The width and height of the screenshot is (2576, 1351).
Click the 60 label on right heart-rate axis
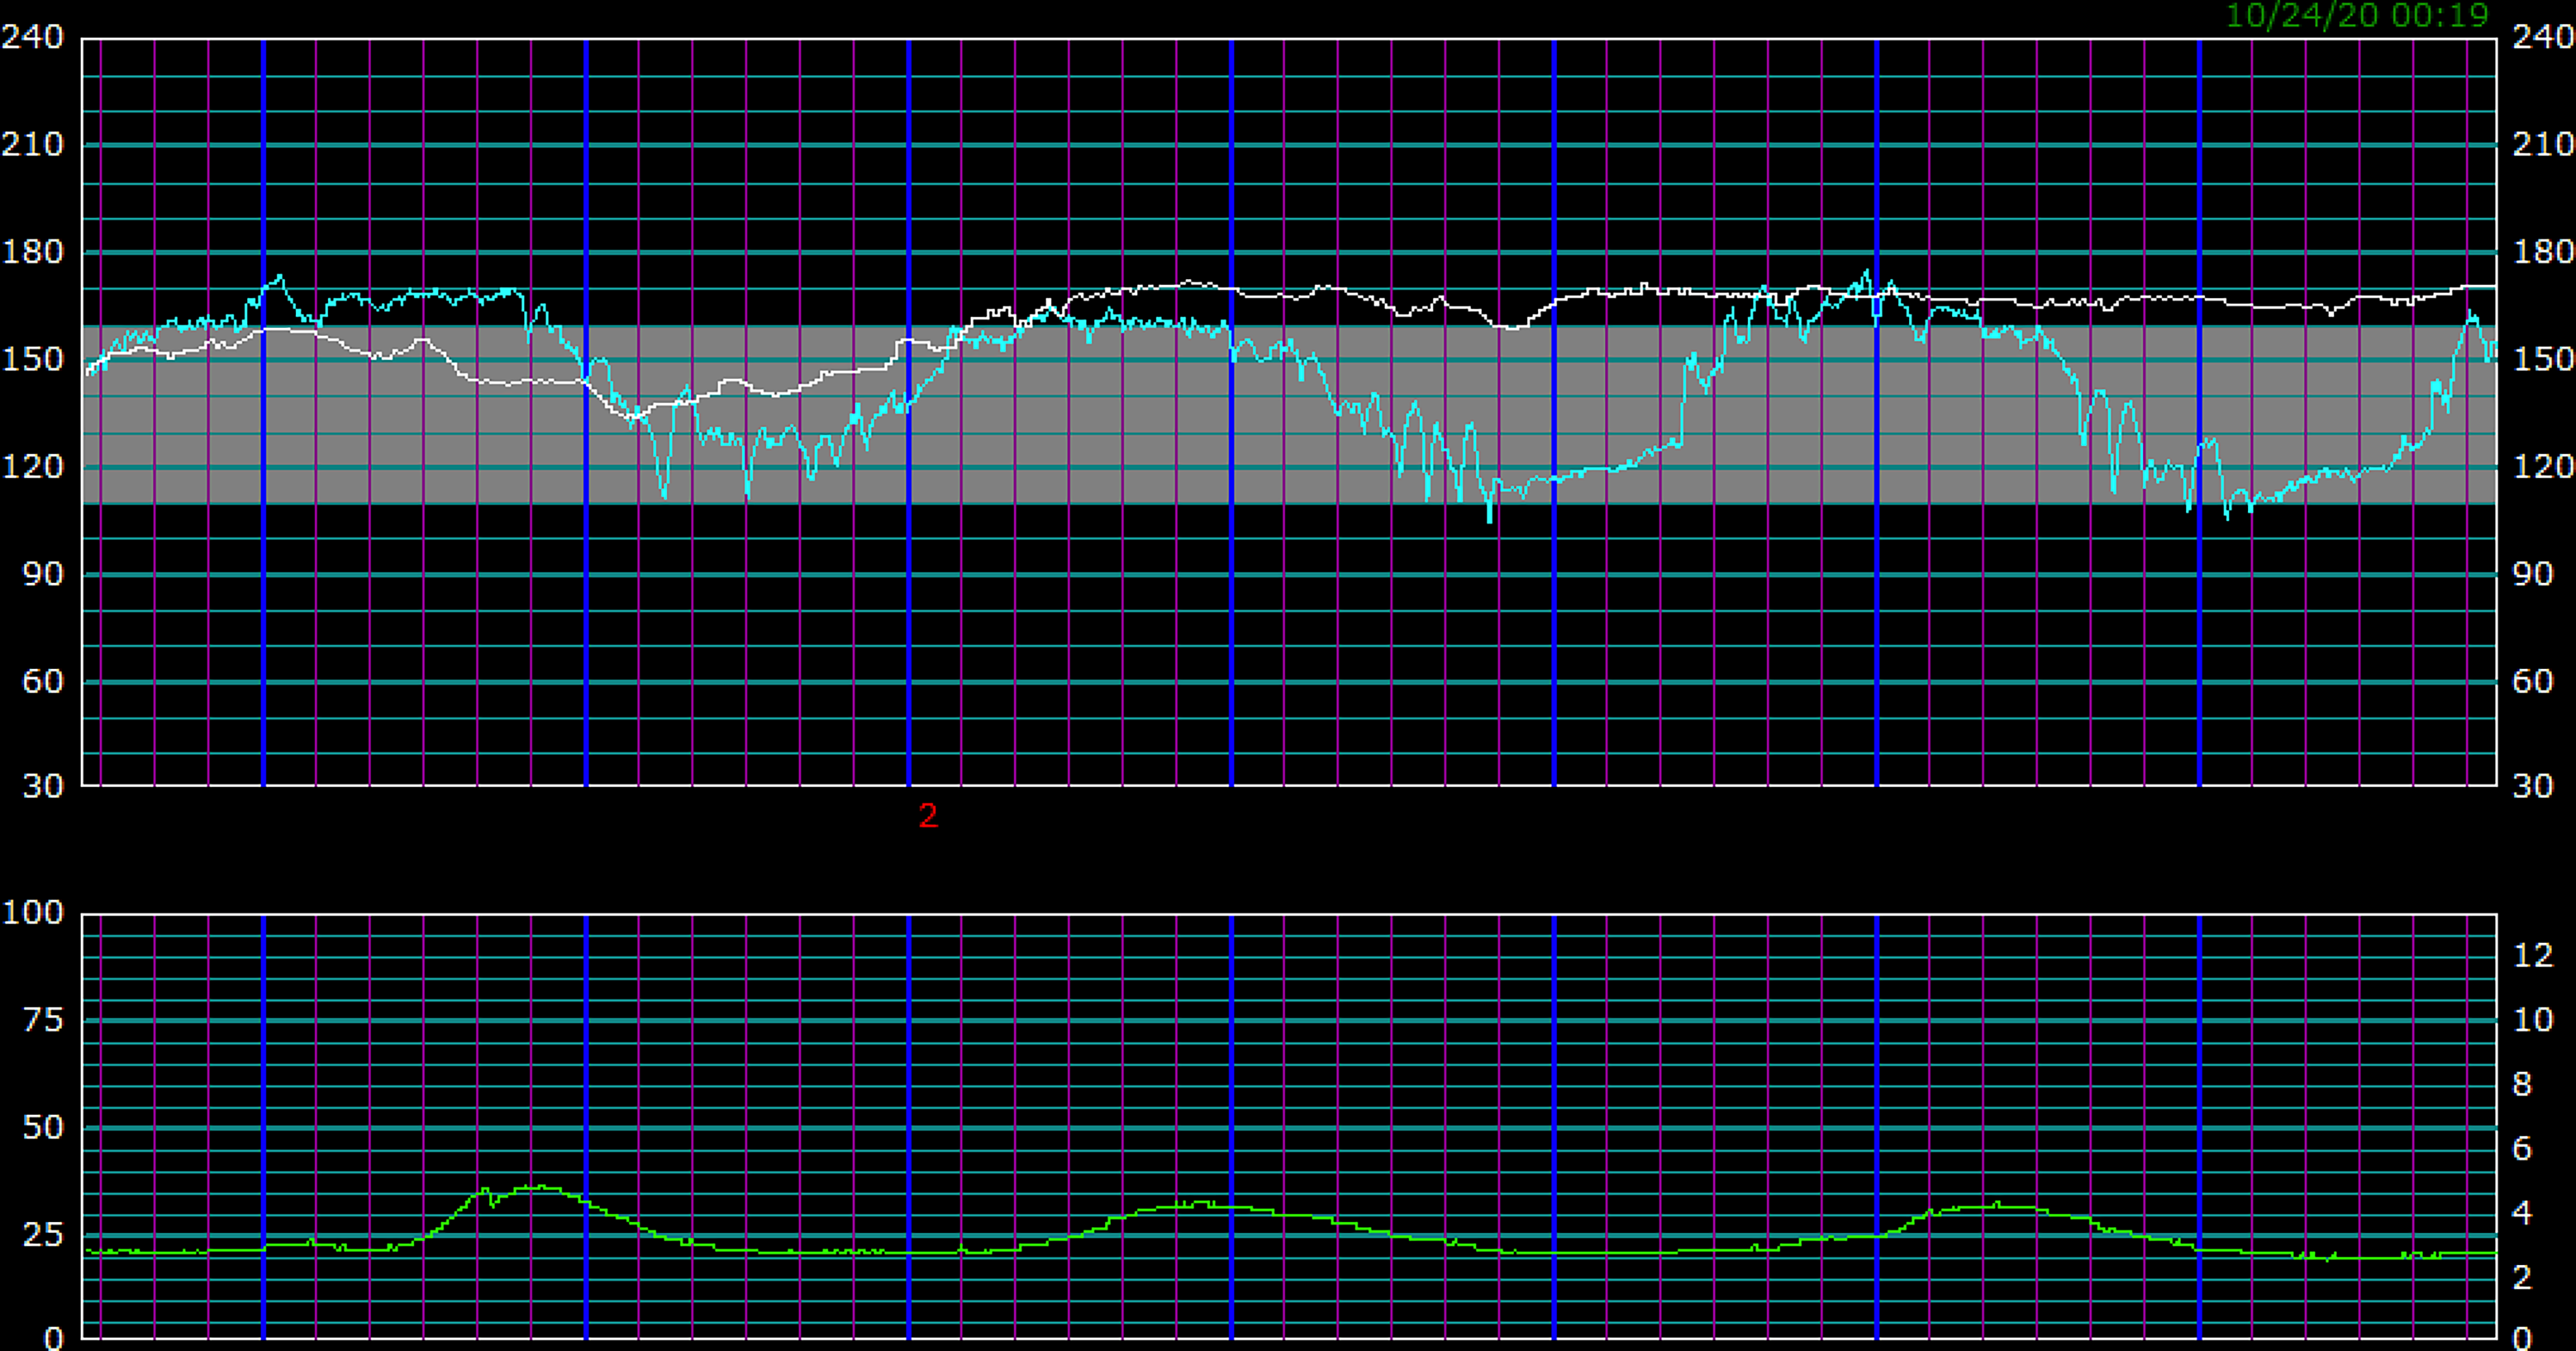click(x=2533, y=681)
